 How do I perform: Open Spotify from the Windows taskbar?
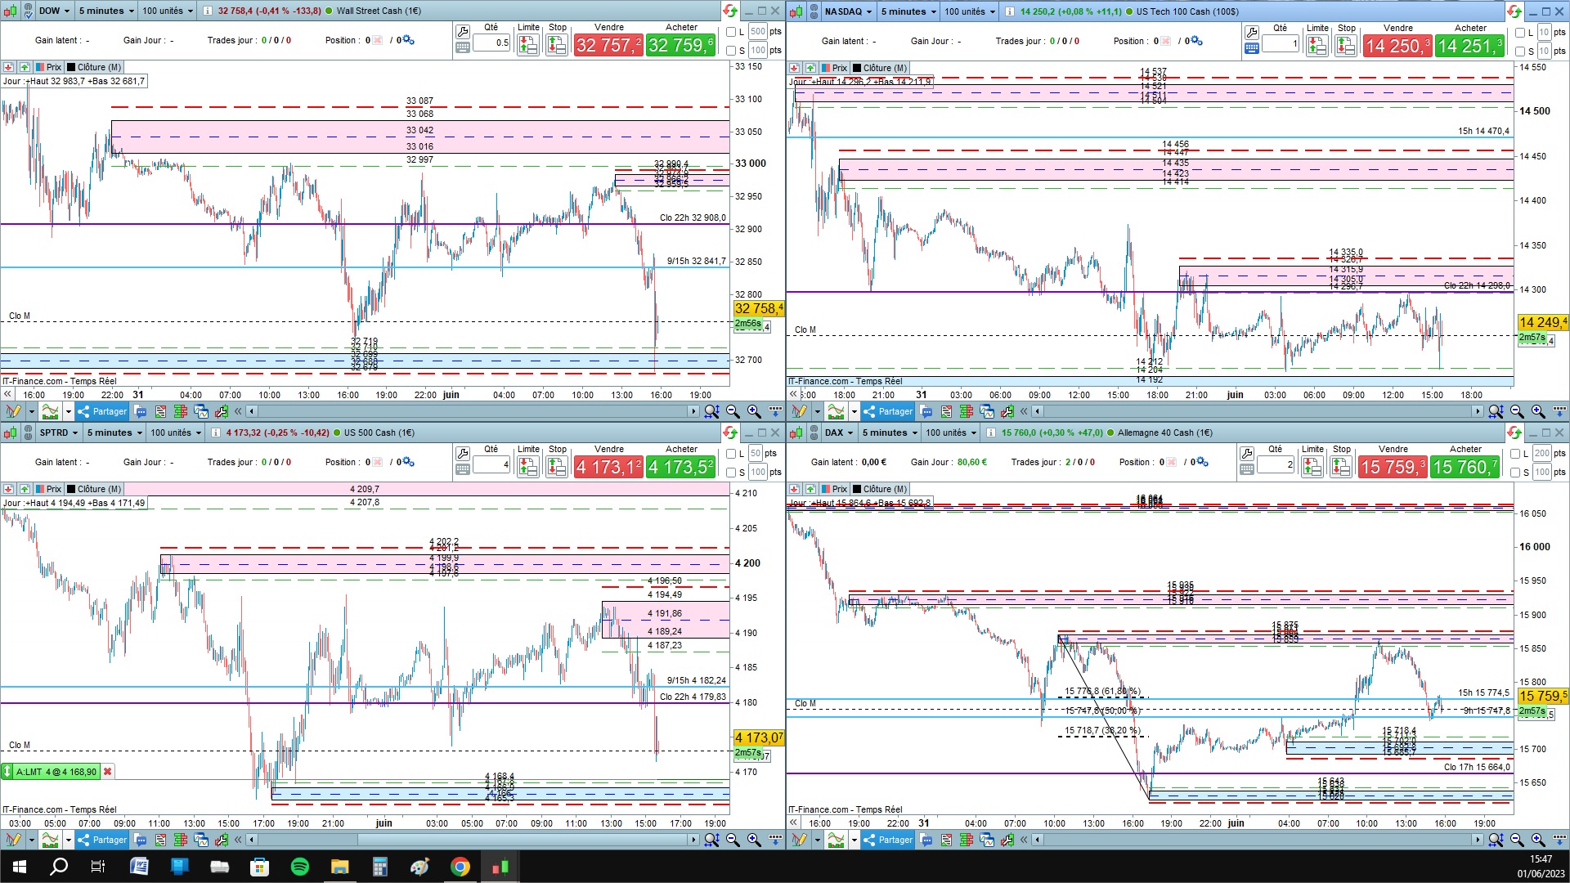300,867
